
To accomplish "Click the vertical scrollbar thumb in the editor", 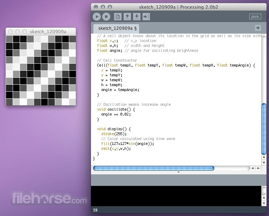I will point(264,129).
